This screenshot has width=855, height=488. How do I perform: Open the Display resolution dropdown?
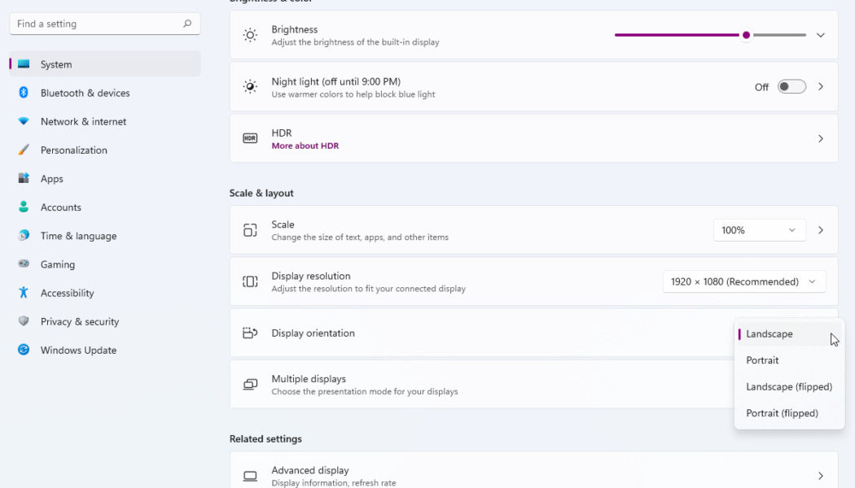coord(743,281)
